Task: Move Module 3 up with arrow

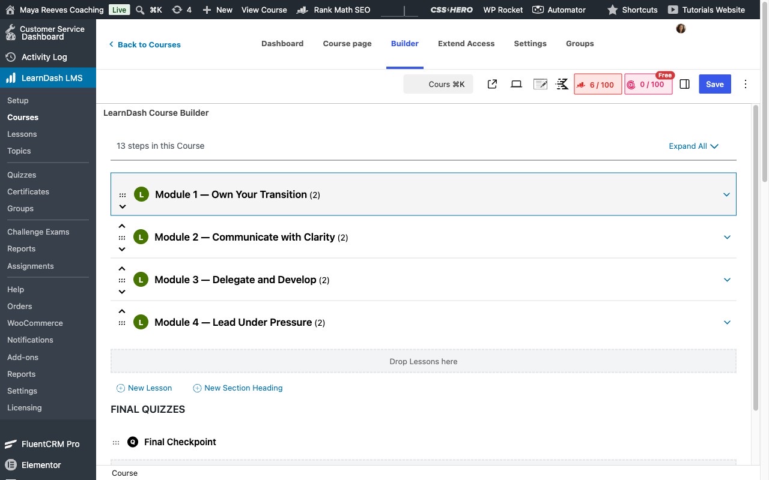Action: (122, 269)
